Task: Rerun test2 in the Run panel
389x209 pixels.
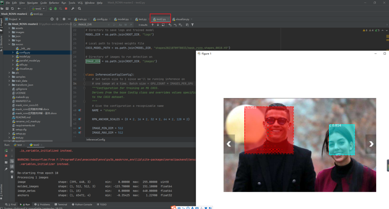Action: (x=6, y=151)
